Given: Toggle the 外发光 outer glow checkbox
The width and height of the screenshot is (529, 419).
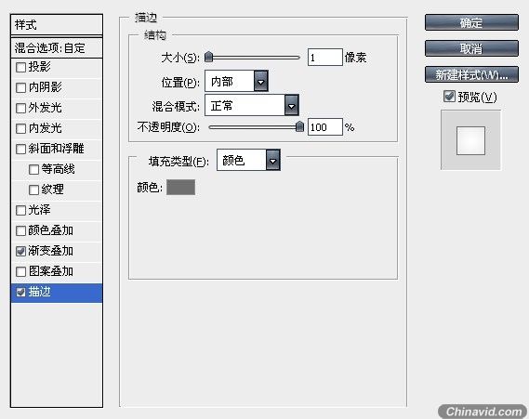Looking at the screenshot, I should click(x=20, y=108).
